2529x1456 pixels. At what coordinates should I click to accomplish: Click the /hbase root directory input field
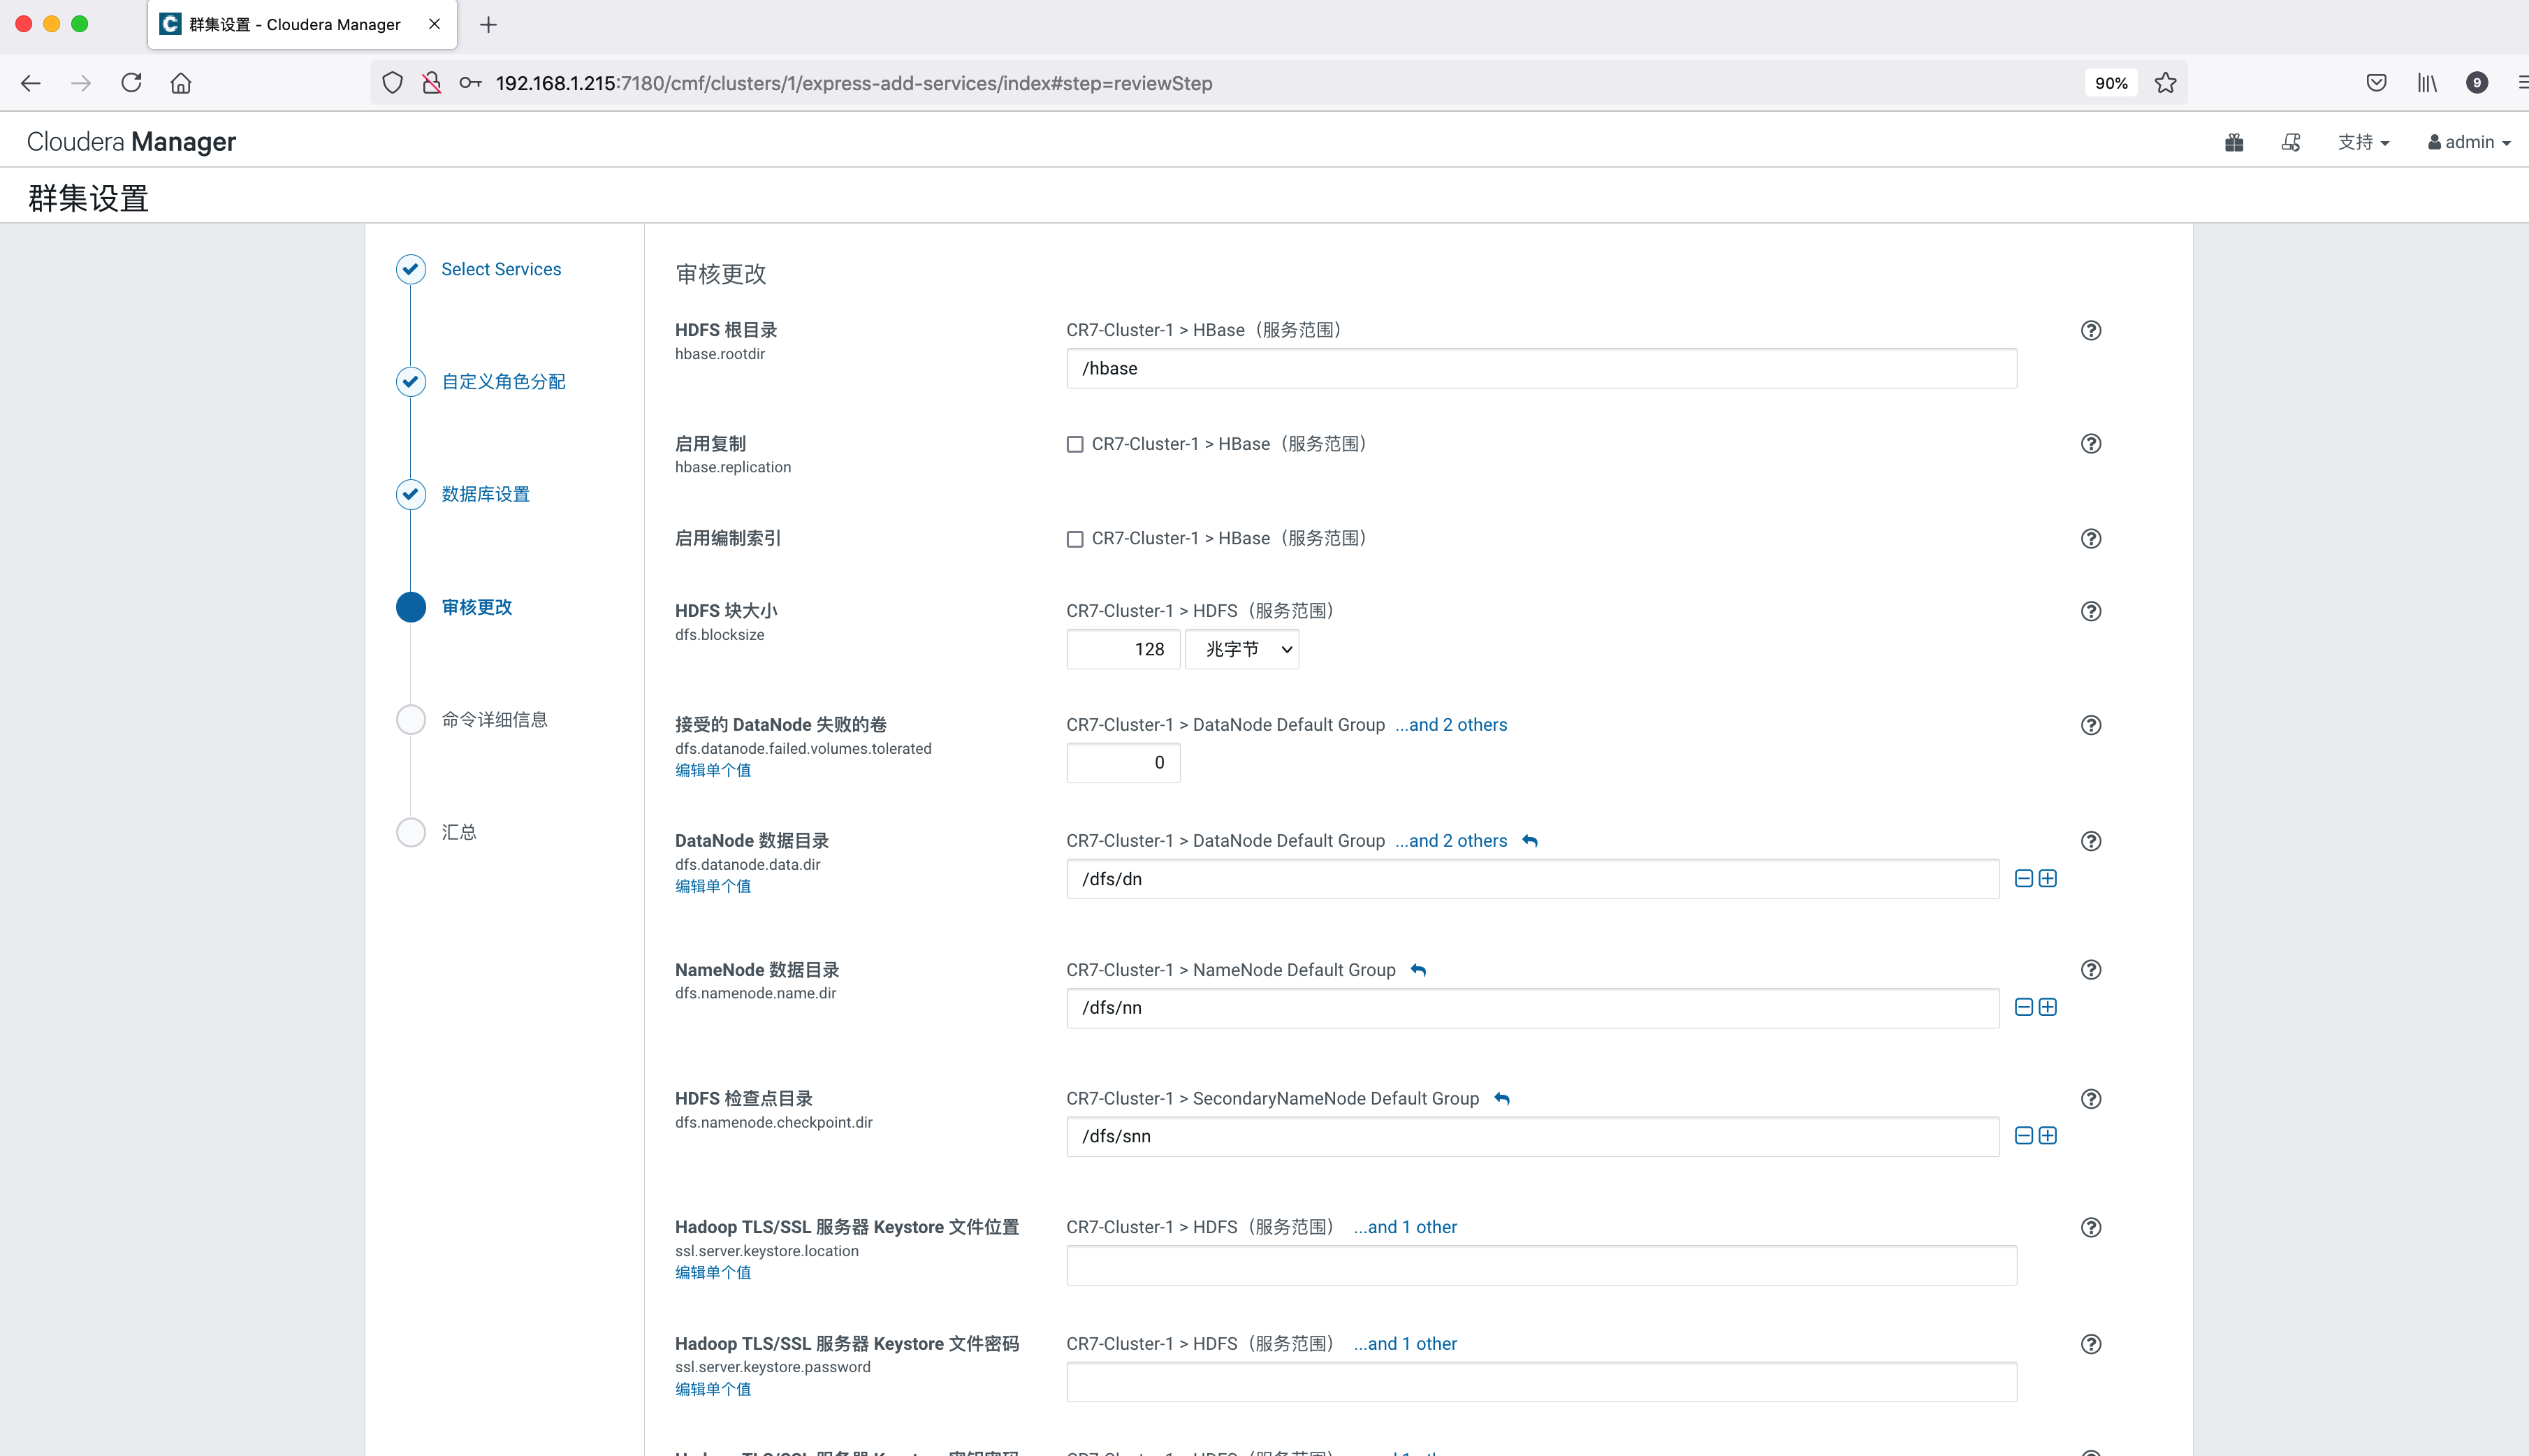1540,368
